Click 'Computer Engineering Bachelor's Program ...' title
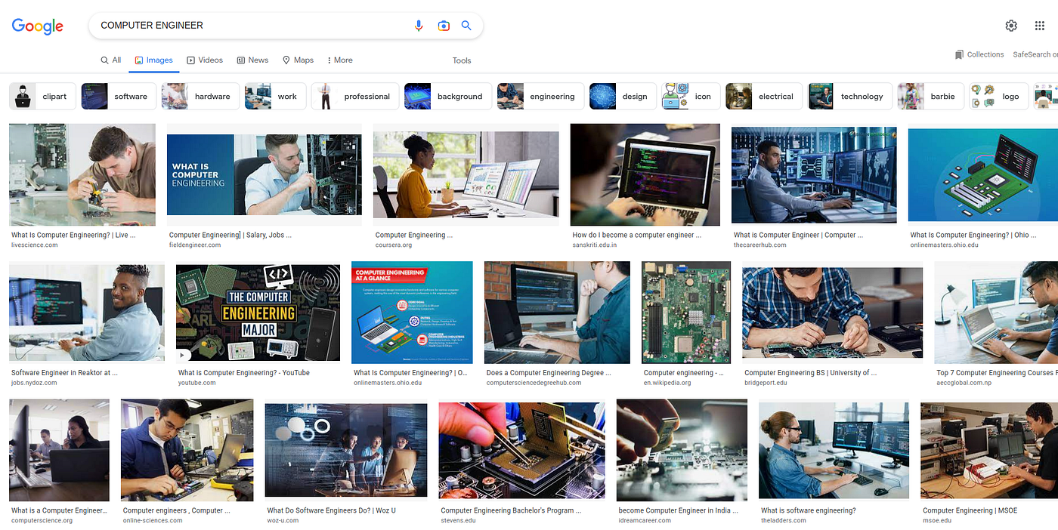Viewport: 1058px width, 530px height. point(511,511)
